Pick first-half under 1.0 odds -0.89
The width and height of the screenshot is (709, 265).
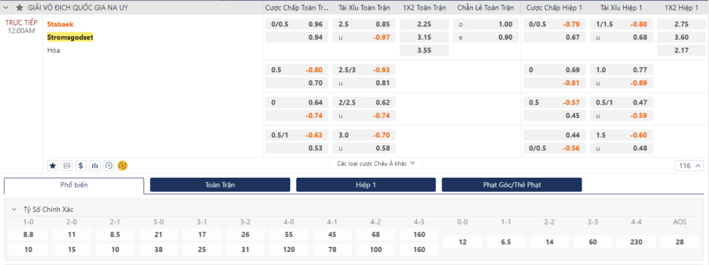click(x=621, y=83)
